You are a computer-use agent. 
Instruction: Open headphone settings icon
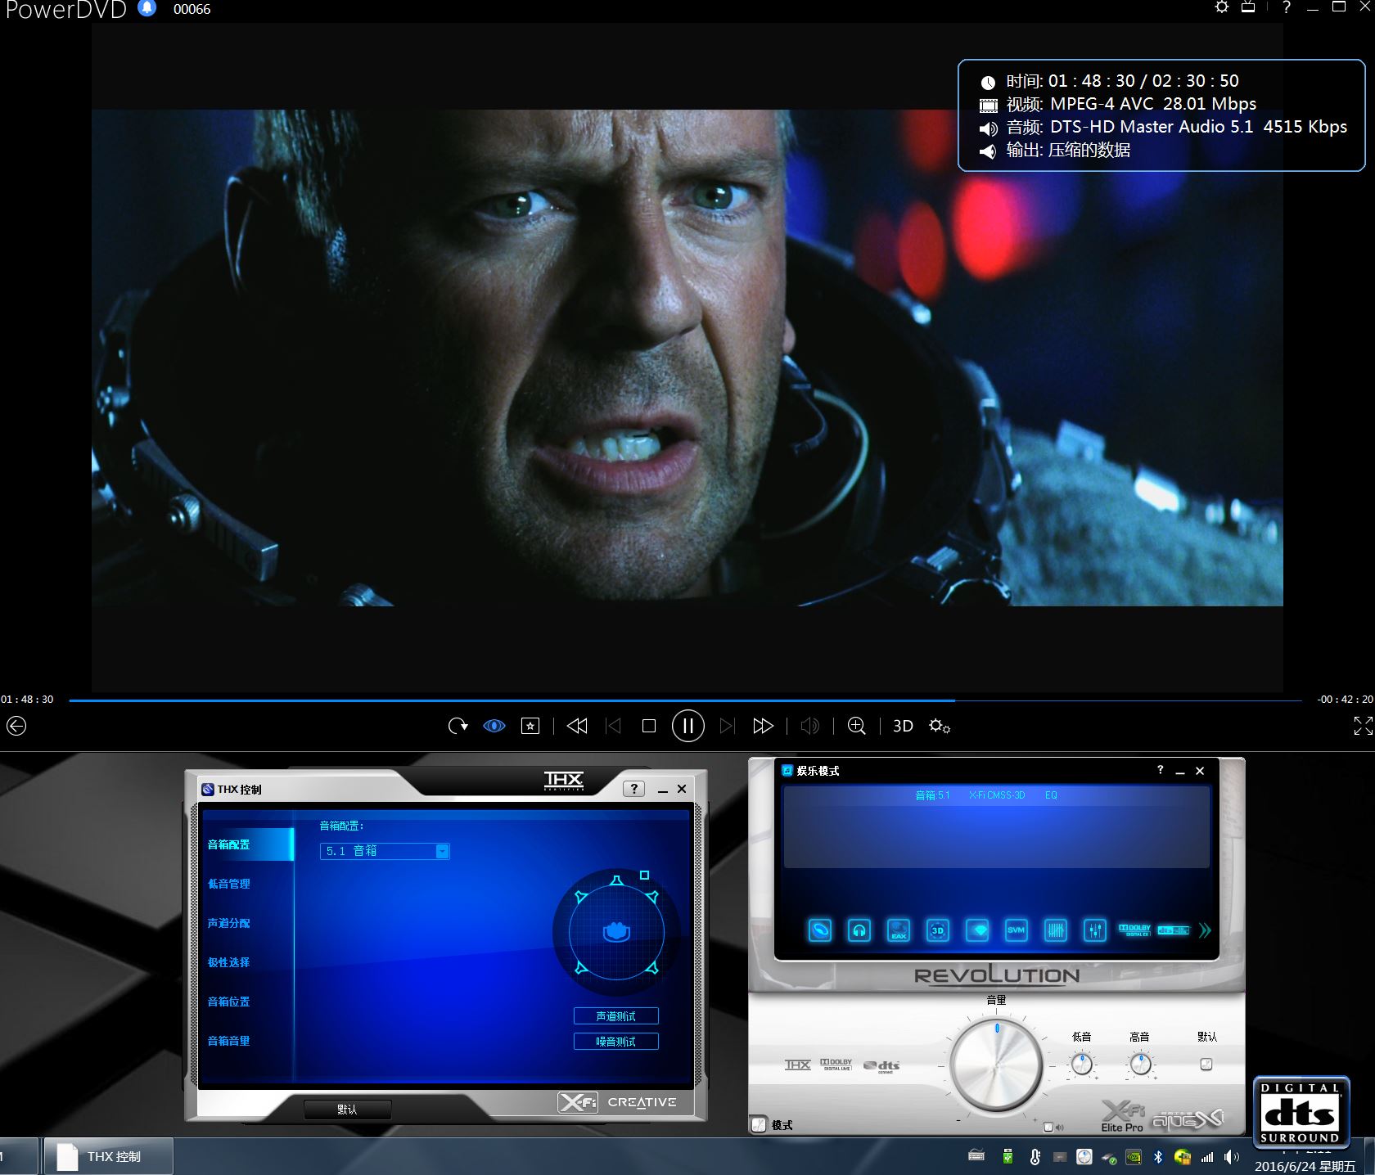pyautogui.click(x=859, y=930)
